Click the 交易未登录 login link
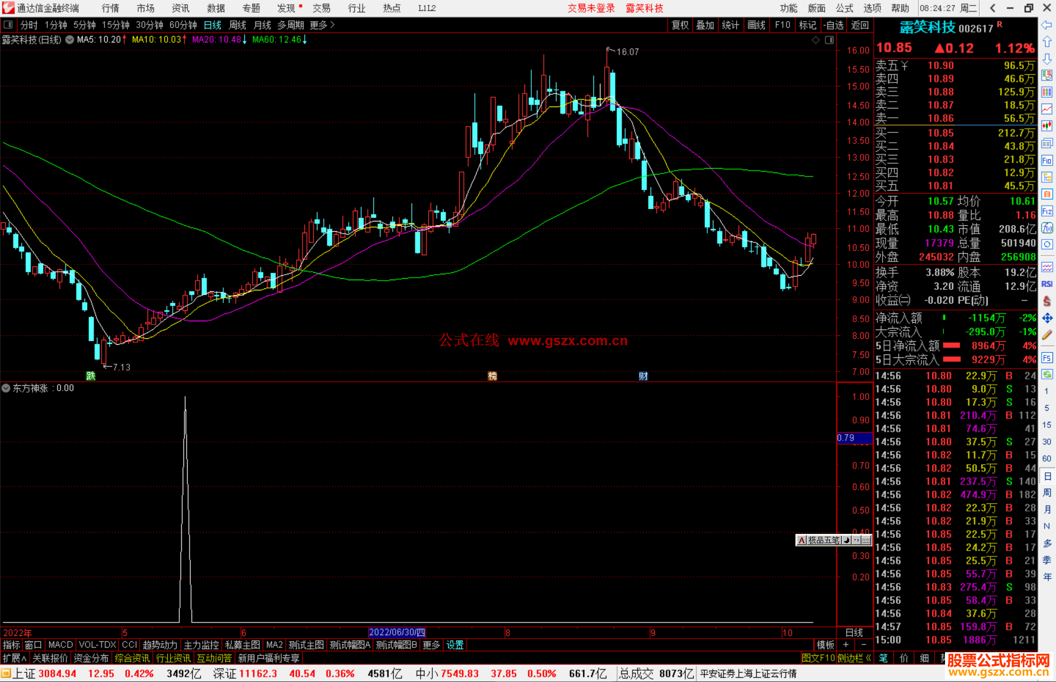 (x=591, y=8)
